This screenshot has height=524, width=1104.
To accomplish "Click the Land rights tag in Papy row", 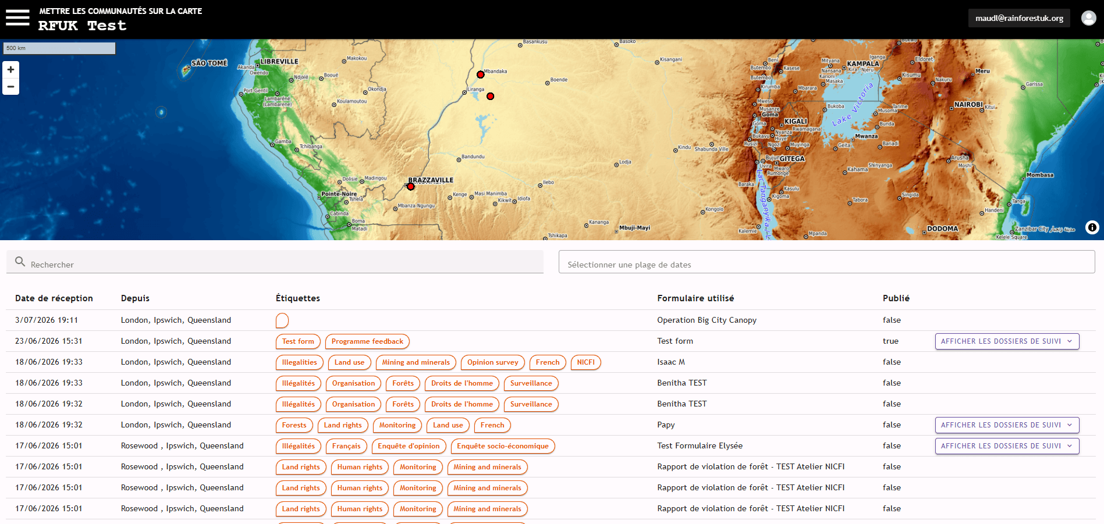I will (x=343, y=425).
